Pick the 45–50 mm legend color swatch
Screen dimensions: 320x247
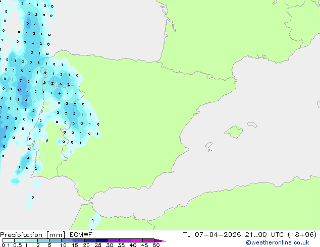click(148, 240)
